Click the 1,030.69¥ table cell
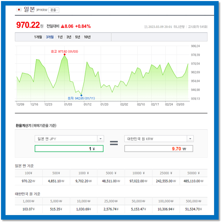 point(83,209)
